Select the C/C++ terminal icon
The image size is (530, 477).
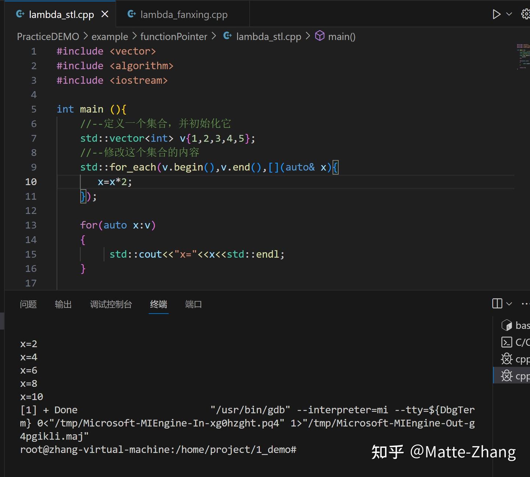tap(507, 342)
